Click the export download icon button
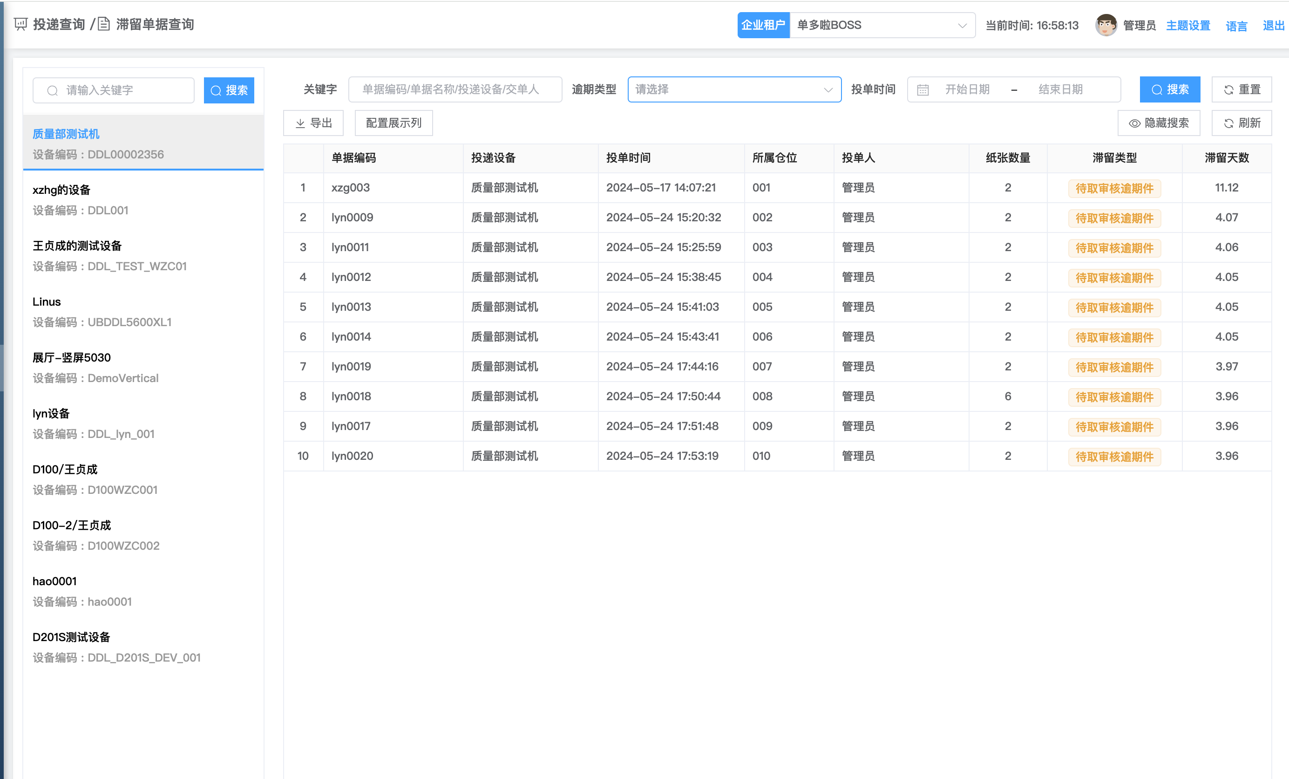 (x=313, y=123)
